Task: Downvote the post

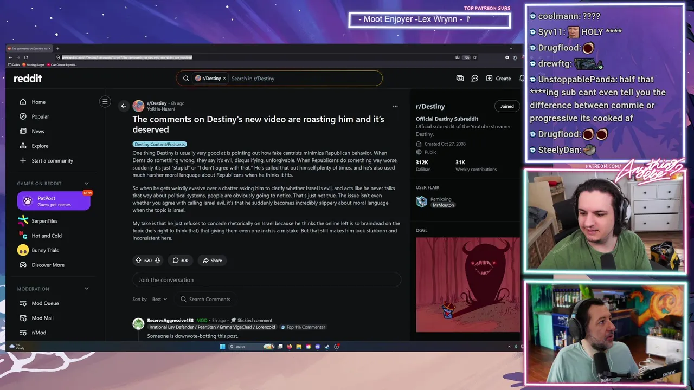Action: [x=157, y=261]
